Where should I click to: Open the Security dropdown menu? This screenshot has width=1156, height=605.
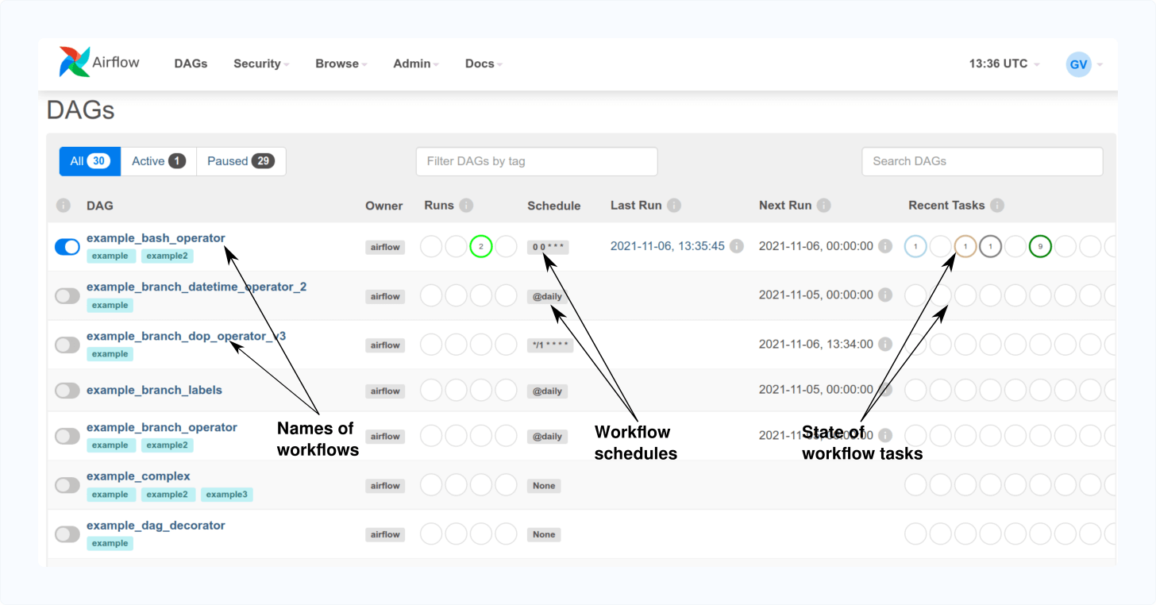click(261, 64)
